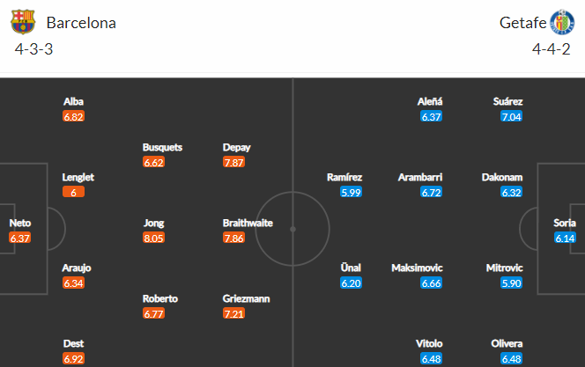Select Barcelona's 4-3-3 formation text

pyautogui.click(x=34, y=49)
